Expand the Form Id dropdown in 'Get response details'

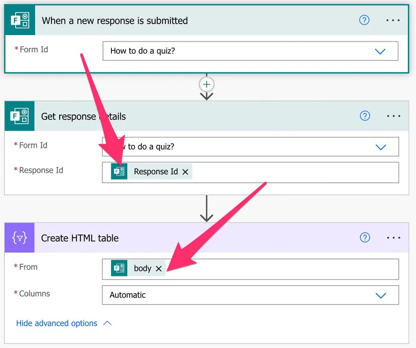coord(380,147)
